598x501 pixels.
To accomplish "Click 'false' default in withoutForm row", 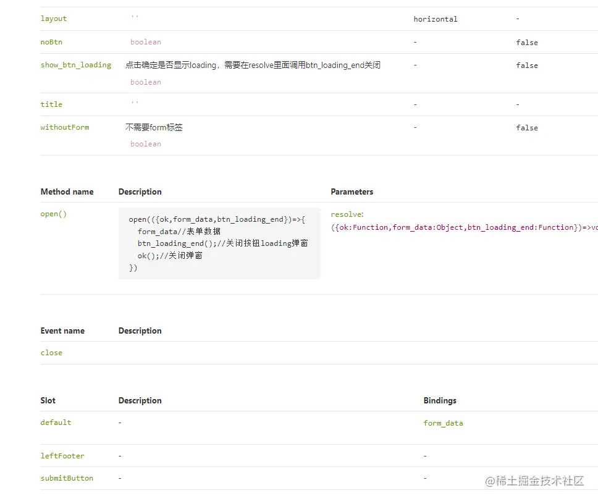I will coord(527,128).
